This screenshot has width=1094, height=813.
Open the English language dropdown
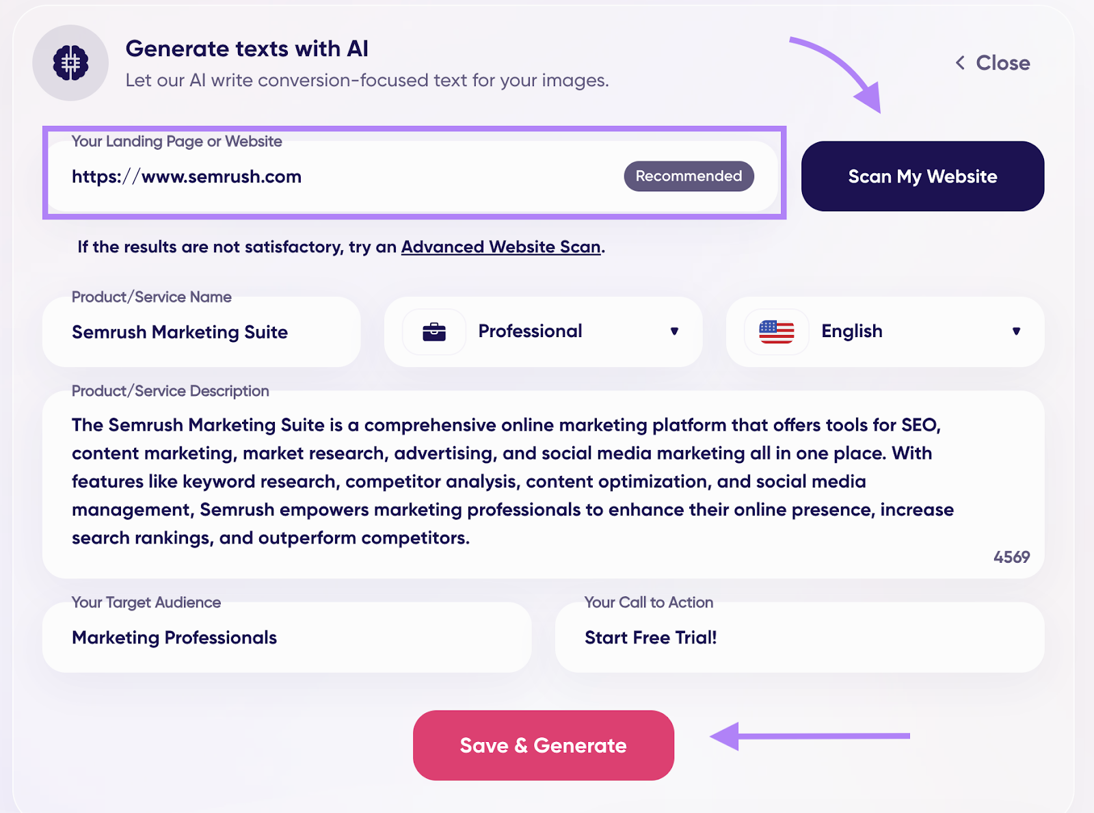tap(885, 332)
